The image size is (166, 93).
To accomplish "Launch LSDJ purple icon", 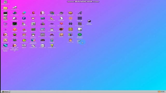I will click(x=43, y=24).
